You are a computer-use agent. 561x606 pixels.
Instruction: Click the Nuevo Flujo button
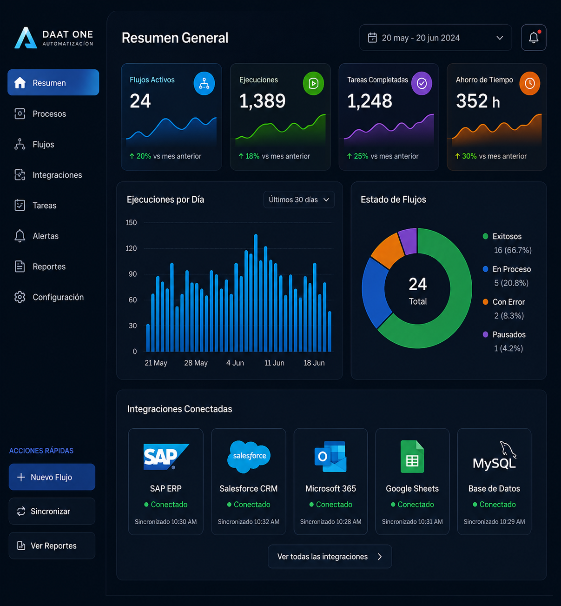[x=52, y=477]
